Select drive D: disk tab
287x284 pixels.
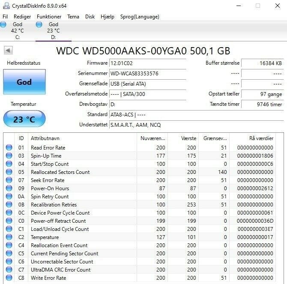[53, 31]
